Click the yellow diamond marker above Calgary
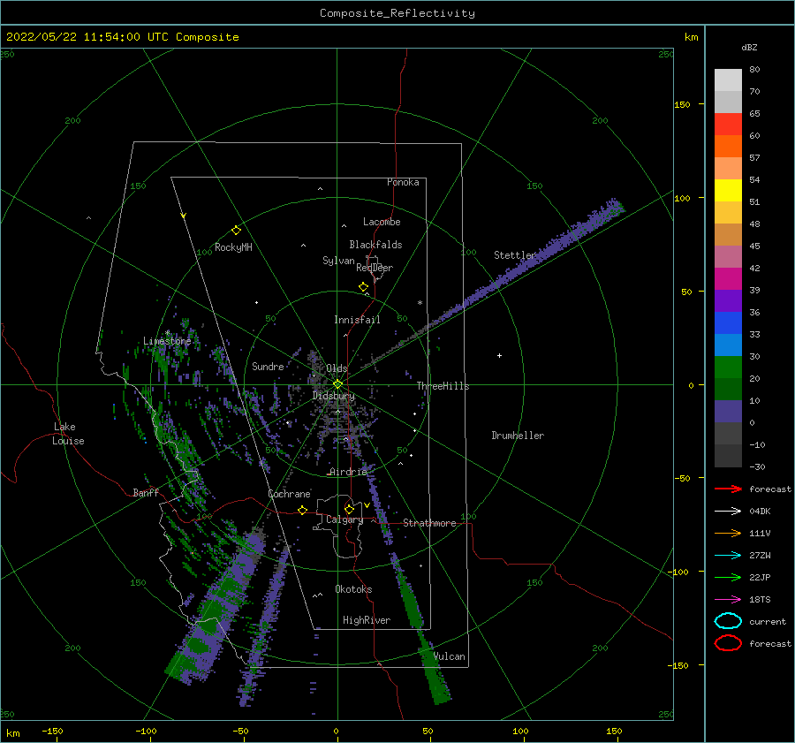The height and width of the screenshot is (743, 795). click(349, 509)
